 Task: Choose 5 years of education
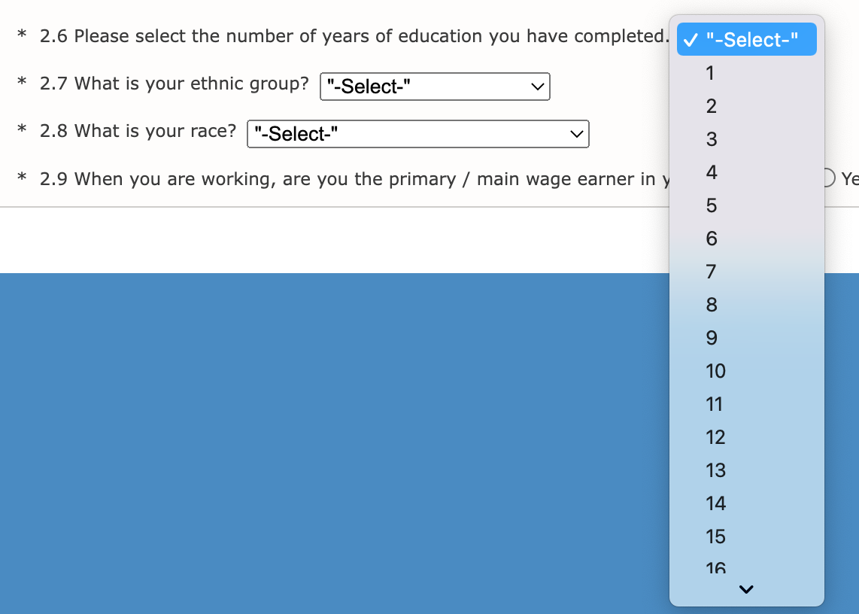[x=711, y=205]
